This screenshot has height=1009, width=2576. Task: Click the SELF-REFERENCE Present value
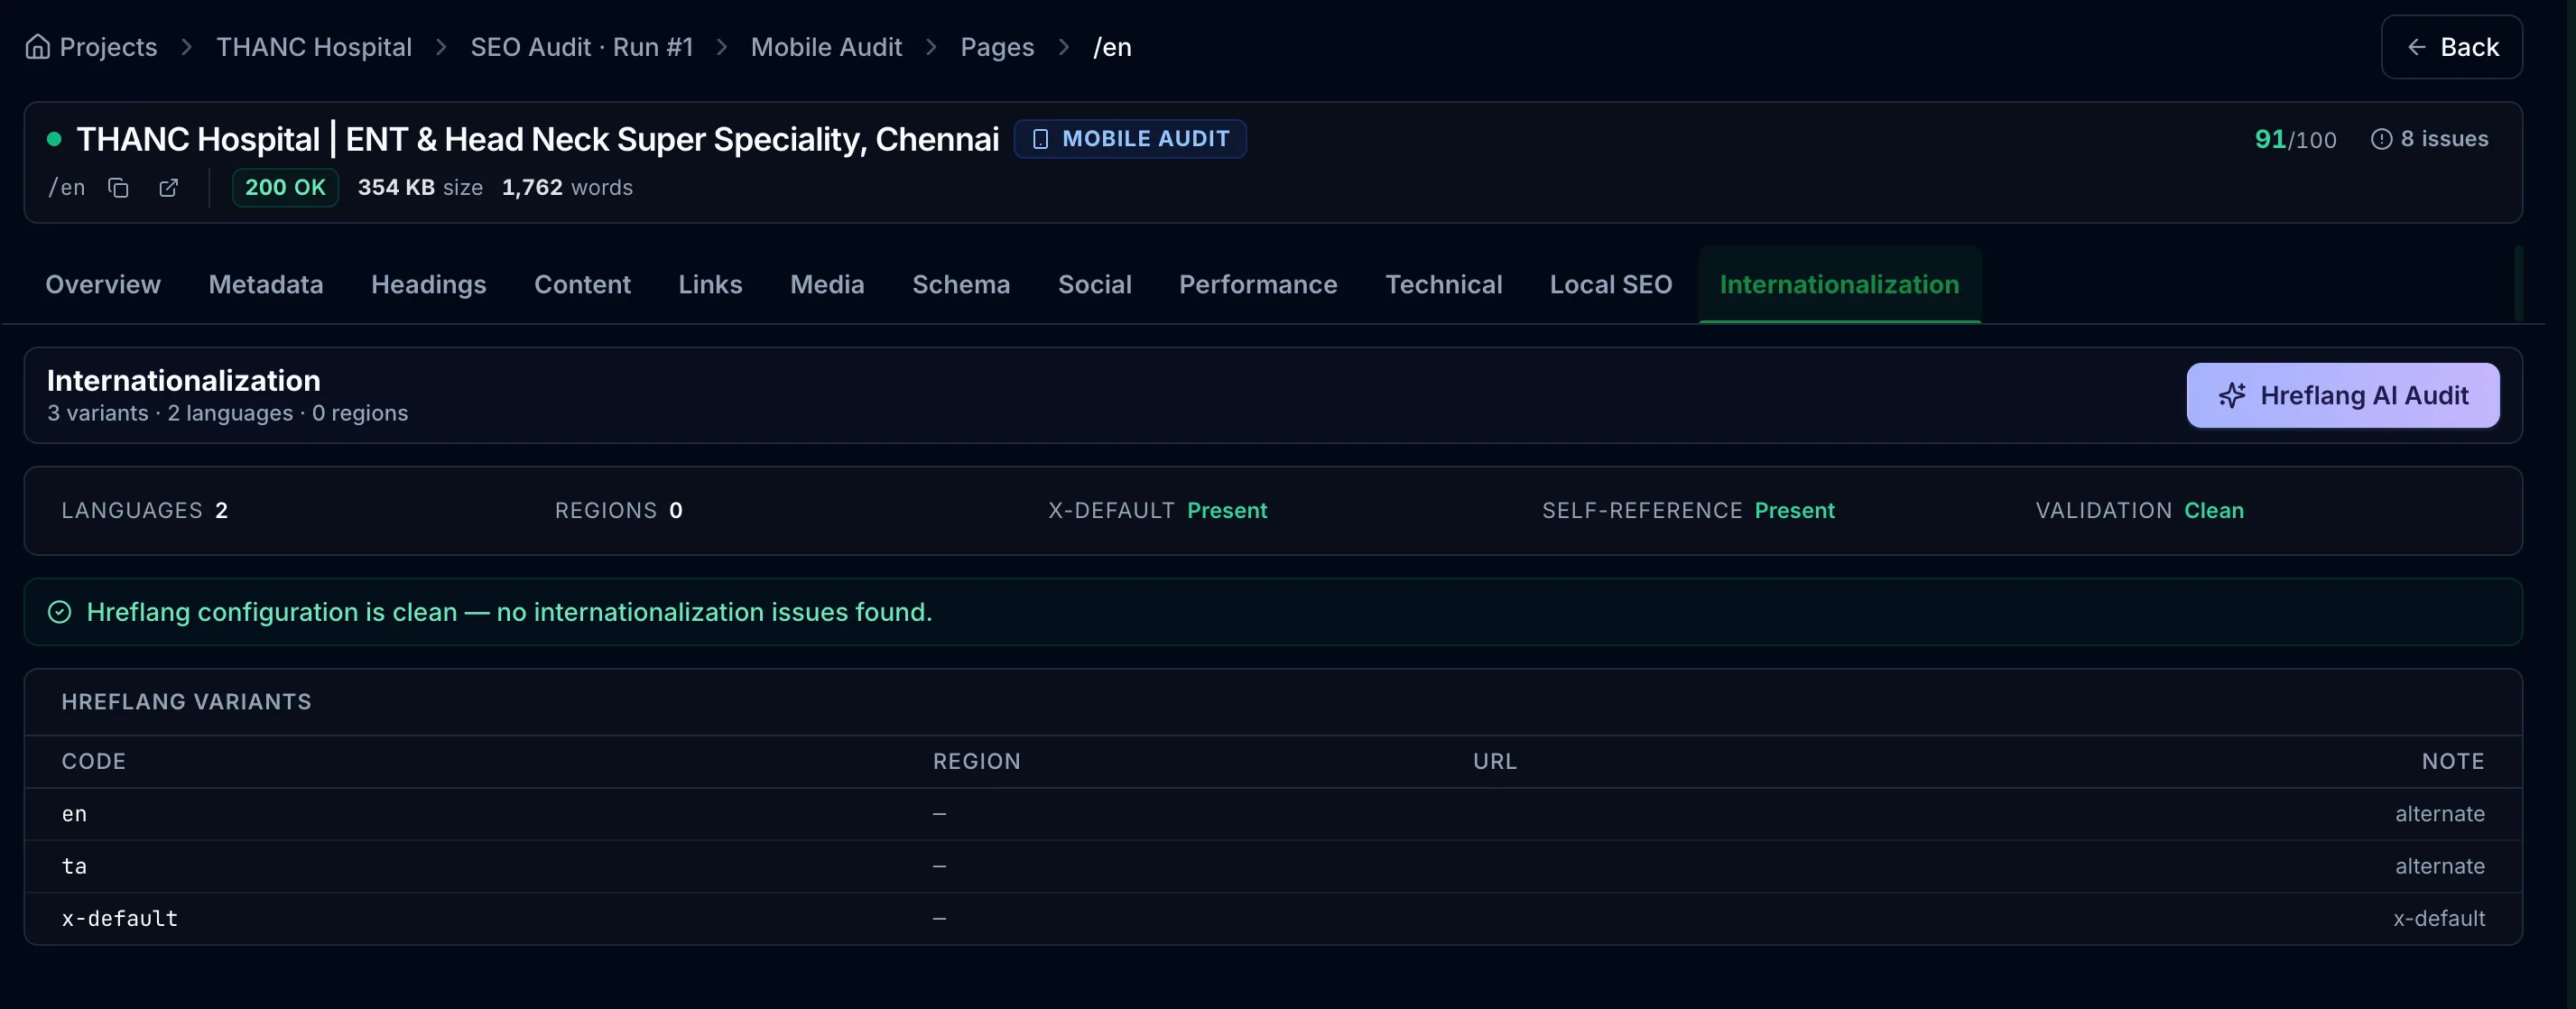(1794, 511)
